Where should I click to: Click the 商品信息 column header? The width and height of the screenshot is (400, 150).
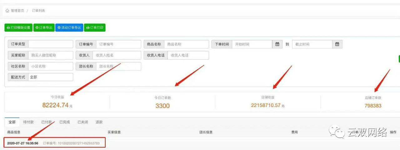(x=14, y=132)
